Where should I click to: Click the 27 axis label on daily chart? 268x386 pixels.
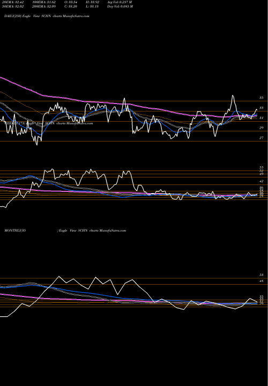(x=261, y=138)
